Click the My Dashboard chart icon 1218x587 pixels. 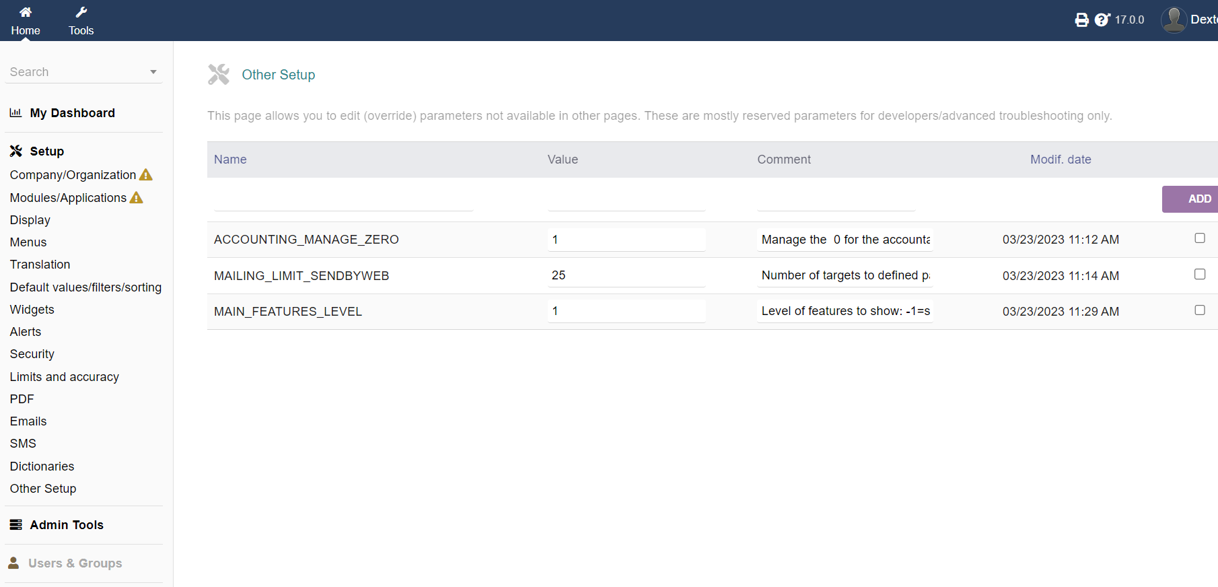(15, 113)
